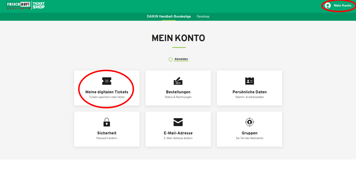Click 'Passwort ändern' text
This screenshot has height=170, width=356.
click(107, 138)
